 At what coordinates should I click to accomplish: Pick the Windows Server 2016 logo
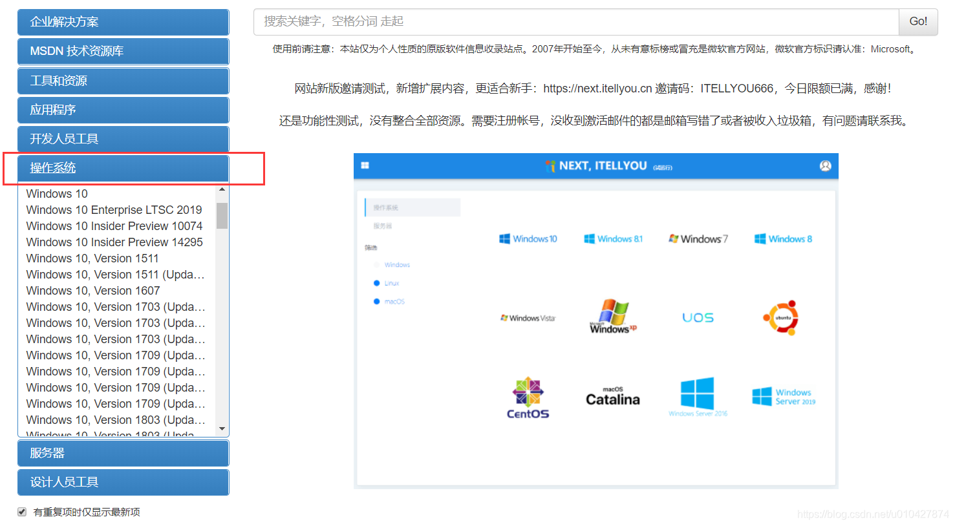(x=698, y=397)
